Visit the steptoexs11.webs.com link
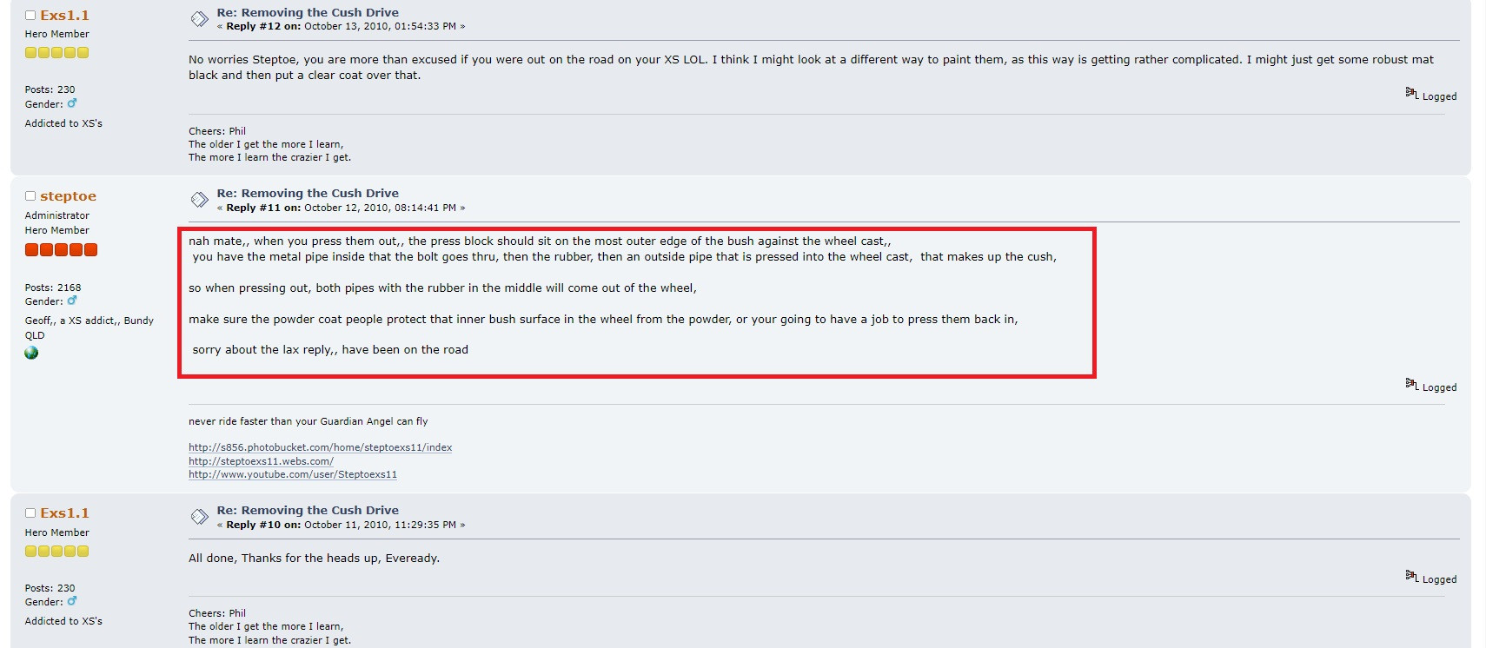Screen dimensions: 1486x648 tap(261, 461)
